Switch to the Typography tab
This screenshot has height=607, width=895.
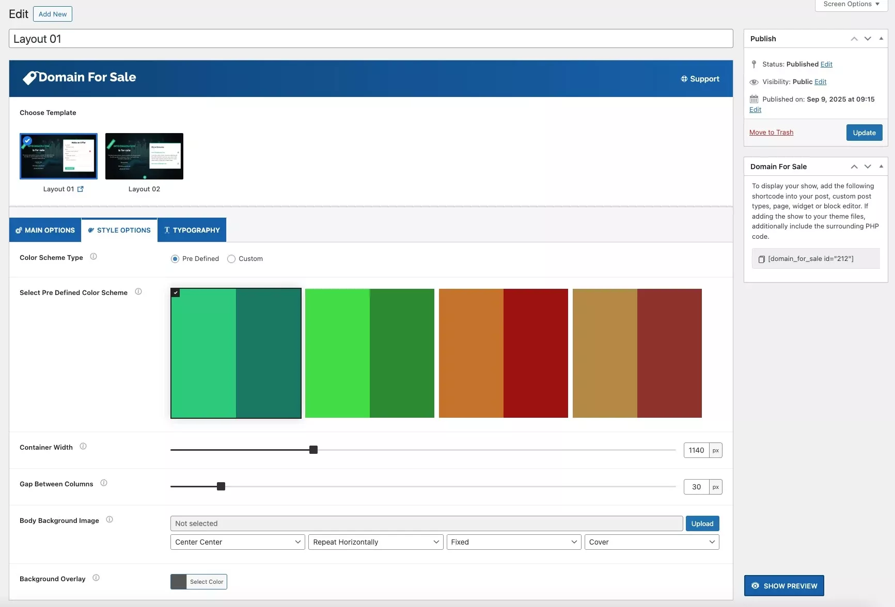tap(192, 230)
